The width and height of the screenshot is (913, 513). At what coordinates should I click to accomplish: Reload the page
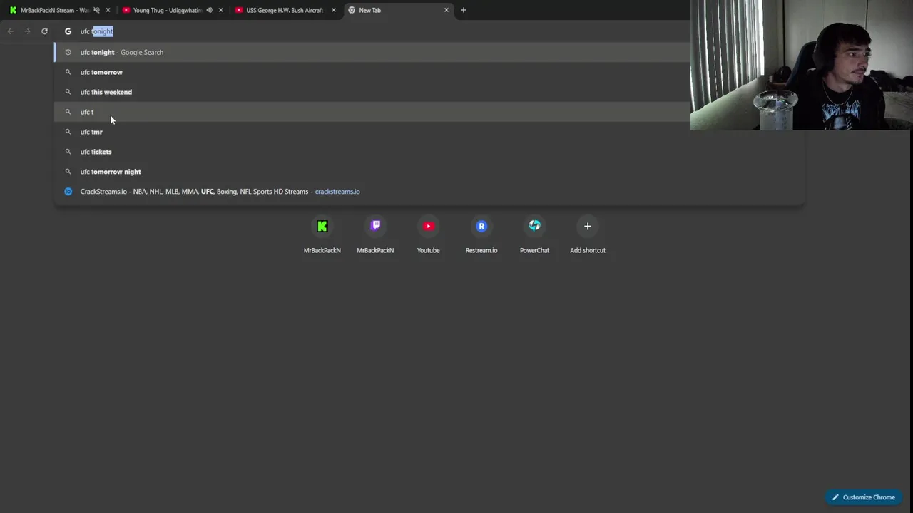click(x=44, y=31)
